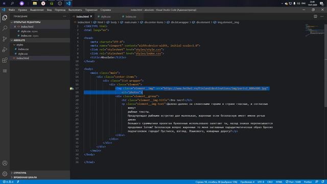Click the body breadcrumb segment
Image resolution: width=327 pixels, height=184 pixels.
(x=113, y=22)
